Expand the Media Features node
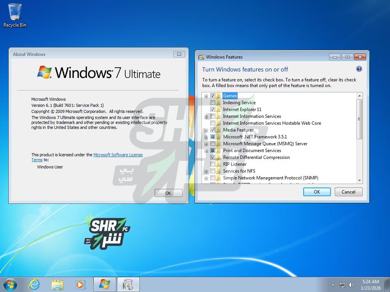The width and height of the screenshot is (390, 292). [x=206, y=130]
